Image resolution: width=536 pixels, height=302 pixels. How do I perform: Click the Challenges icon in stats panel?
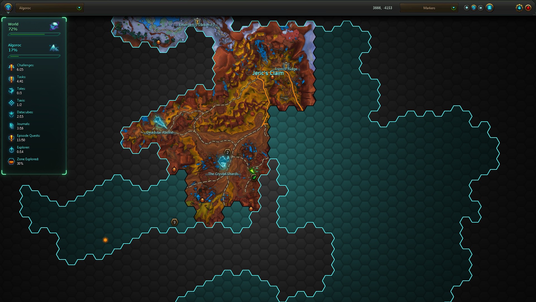(x=11, y=67)
